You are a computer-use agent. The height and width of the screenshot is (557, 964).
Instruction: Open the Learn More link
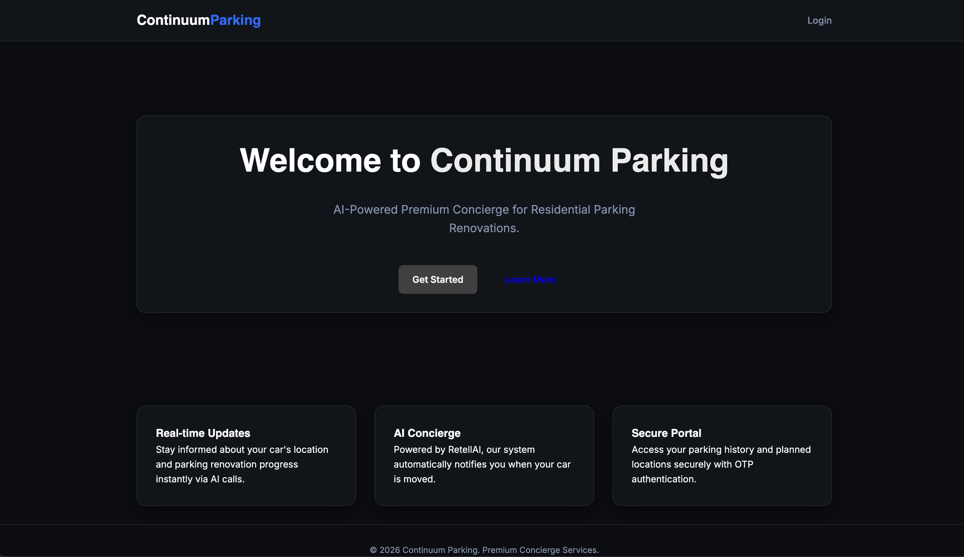530,279
